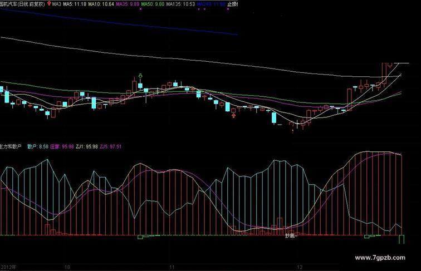Click the 2012年 label on the time axis
Screen dimensions: 421x271
click(8, 267)
